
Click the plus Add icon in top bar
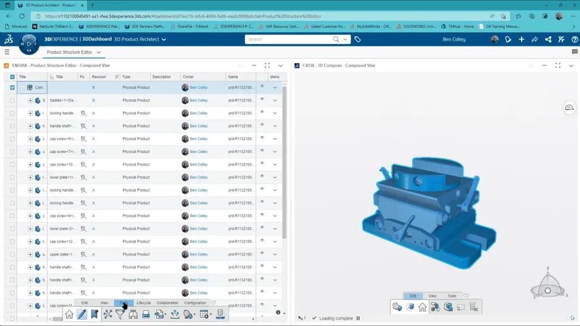[x=521, y=39]
